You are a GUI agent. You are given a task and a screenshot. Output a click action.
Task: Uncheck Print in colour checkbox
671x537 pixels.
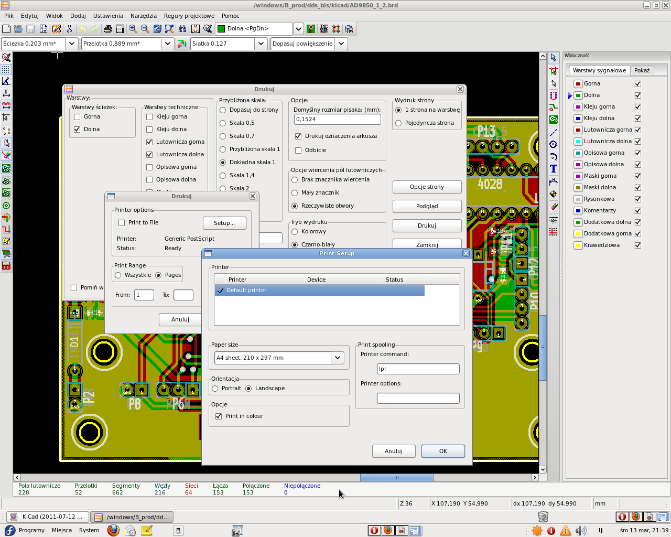(219, 416)
